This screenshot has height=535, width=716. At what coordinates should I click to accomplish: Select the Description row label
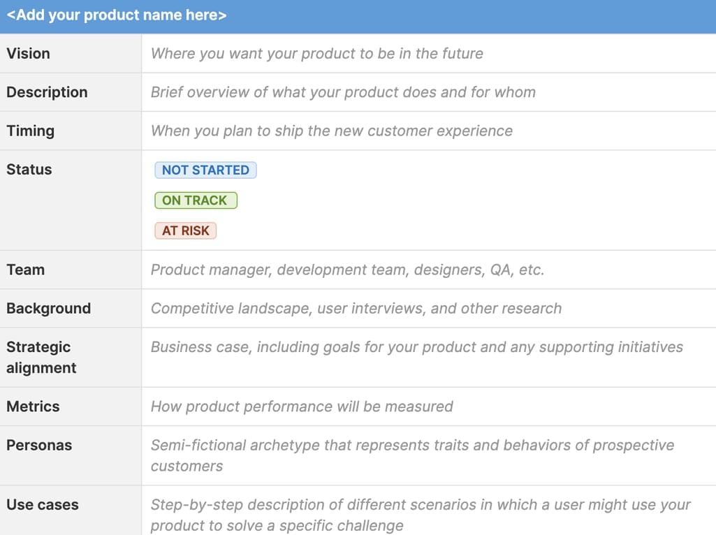pos(47,92)
